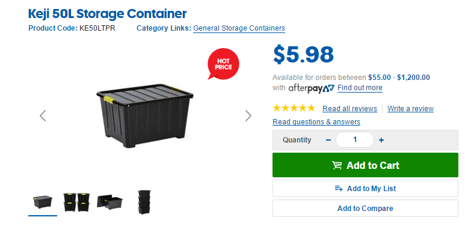This screenshot has height=229, width=465.
Task: Open Write a review link
Action: click(x=410, y=109)
